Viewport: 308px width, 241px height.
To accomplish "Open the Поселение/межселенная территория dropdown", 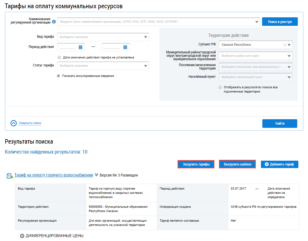I will pos(256,67).
